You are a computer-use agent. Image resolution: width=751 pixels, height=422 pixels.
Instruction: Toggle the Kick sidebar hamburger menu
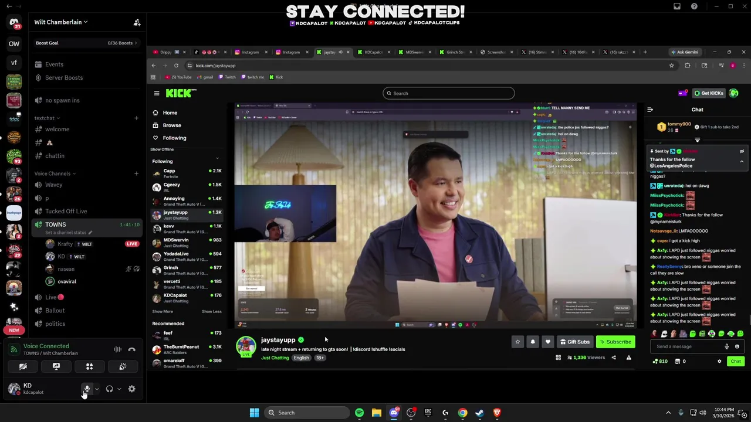(x=157, y=93)
